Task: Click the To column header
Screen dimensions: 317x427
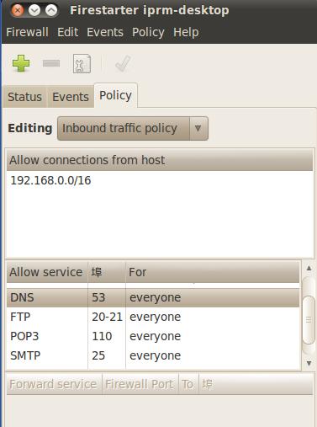Action: point(188,384)
